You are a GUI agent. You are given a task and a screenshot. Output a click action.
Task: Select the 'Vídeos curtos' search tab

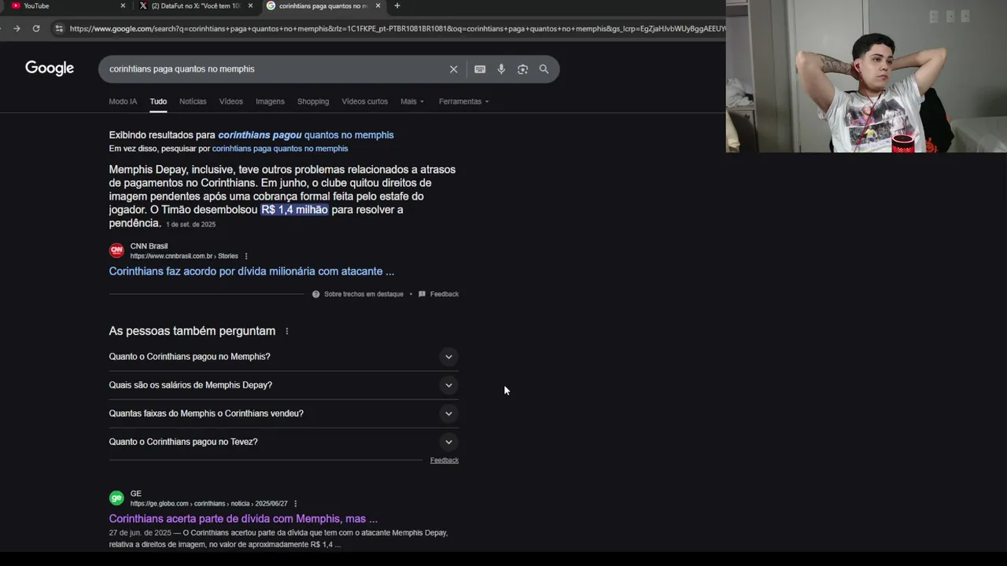click(x=364, y=101)
